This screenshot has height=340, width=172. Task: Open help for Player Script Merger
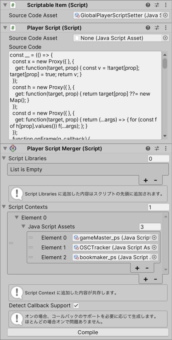tap(148, 148)
